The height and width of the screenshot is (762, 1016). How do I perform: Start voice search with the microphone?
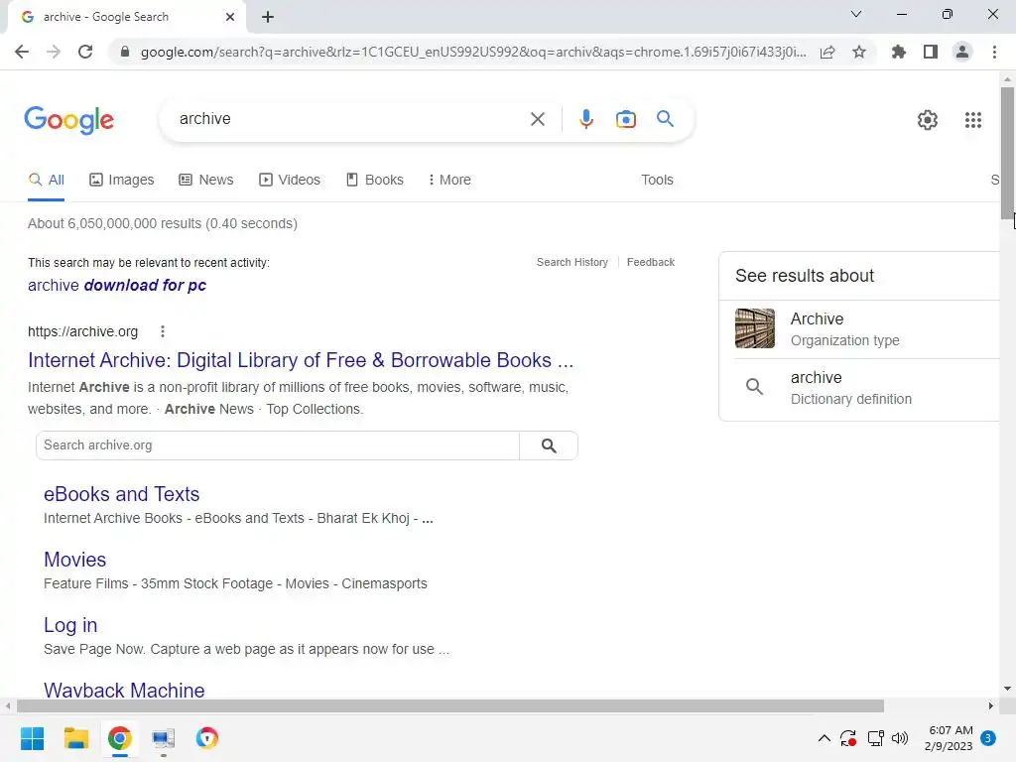pos(585,119)
